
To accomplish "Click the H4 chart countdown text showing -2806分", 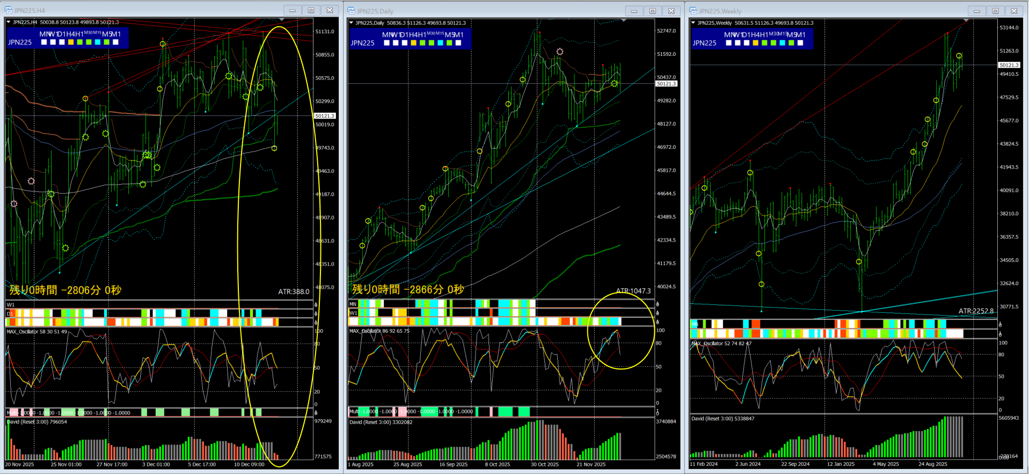I will 65,290.
